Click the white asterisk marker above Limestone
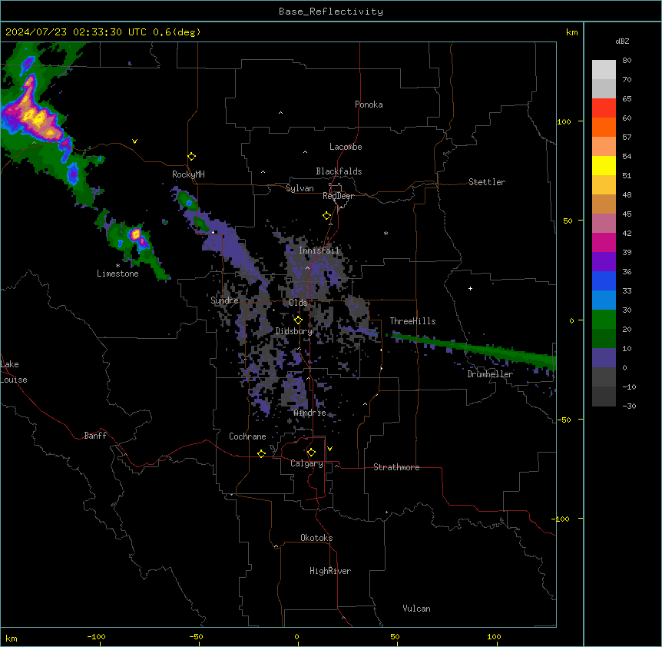 point(118,266)
